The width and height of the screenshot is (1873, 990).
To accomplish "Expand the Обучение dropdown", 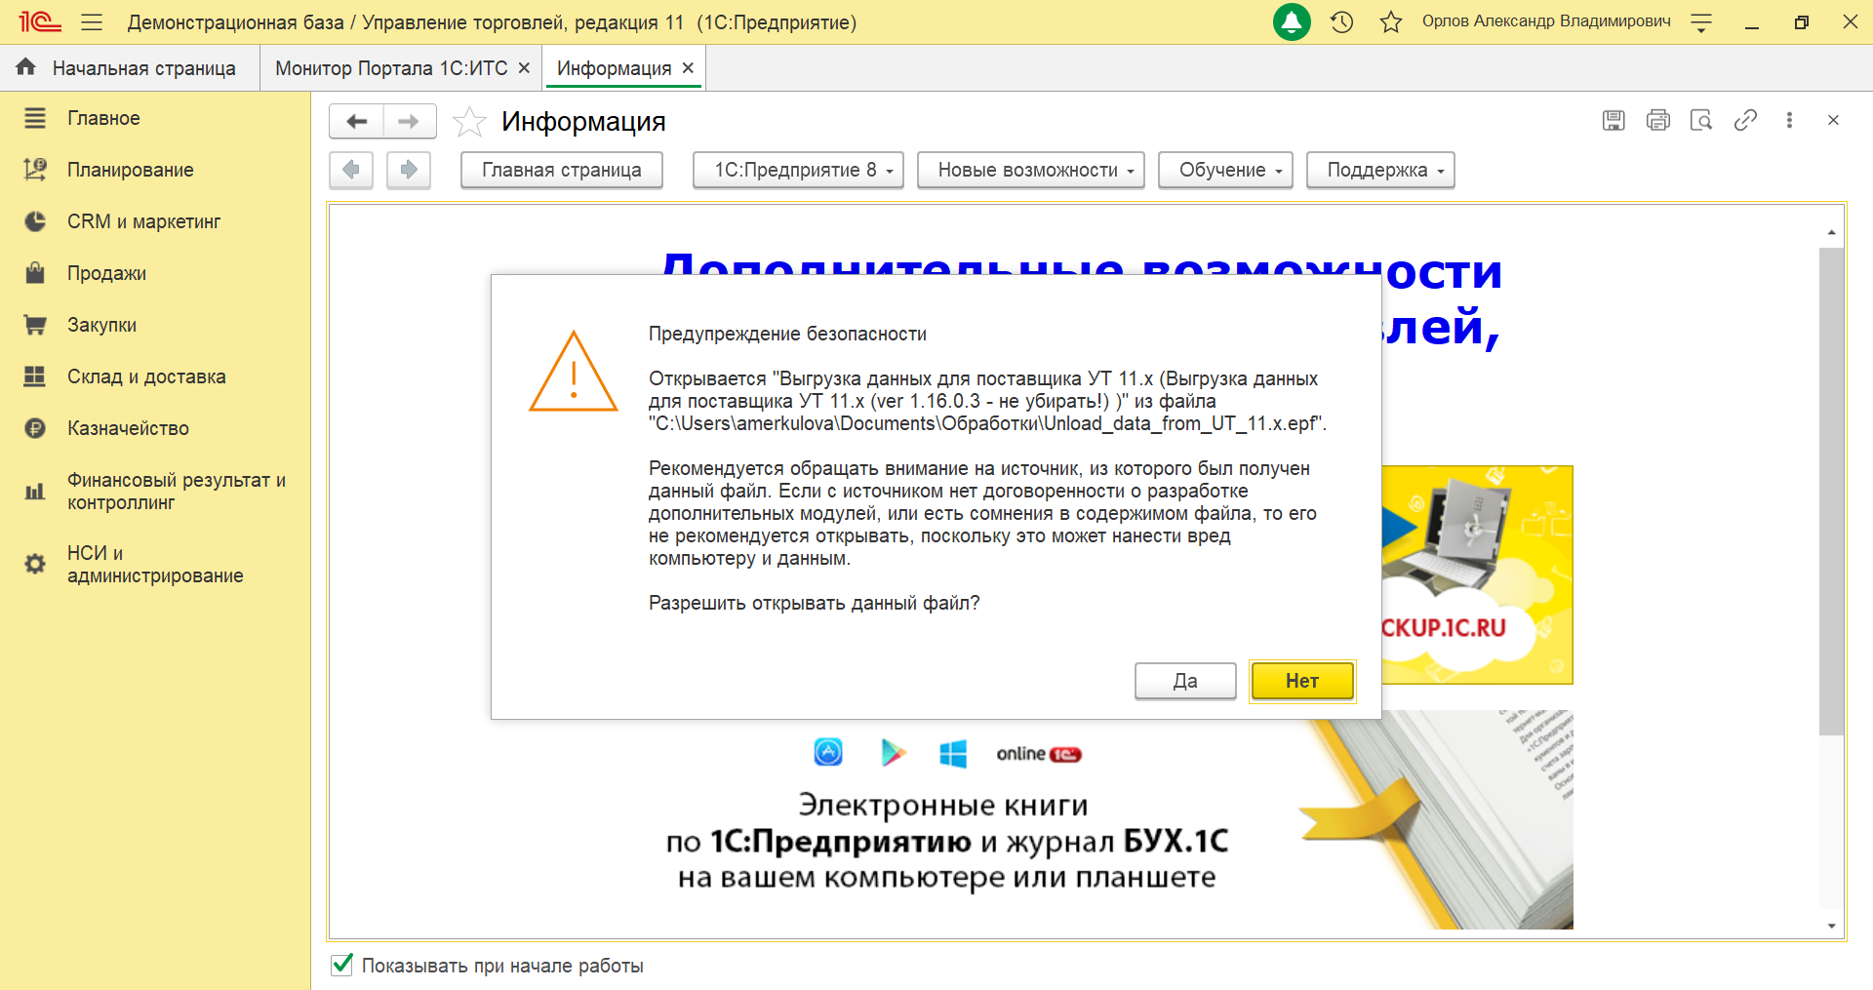I will click(1225, 170).
